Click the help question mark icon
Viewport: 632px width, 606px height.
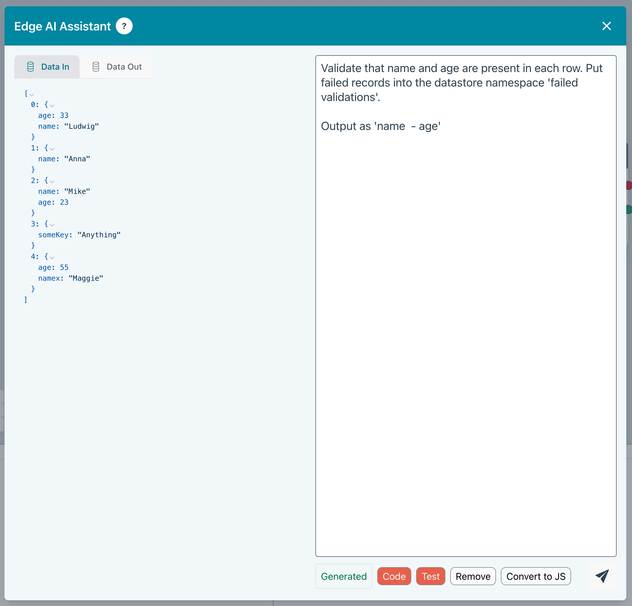coord(124,26)
